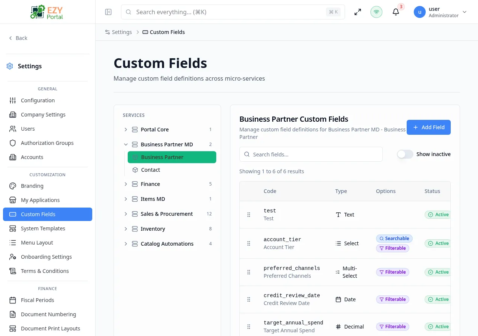Open notifications bell
Screen dimensions: 478x336
pyautogui.click(x=396, y=12)
